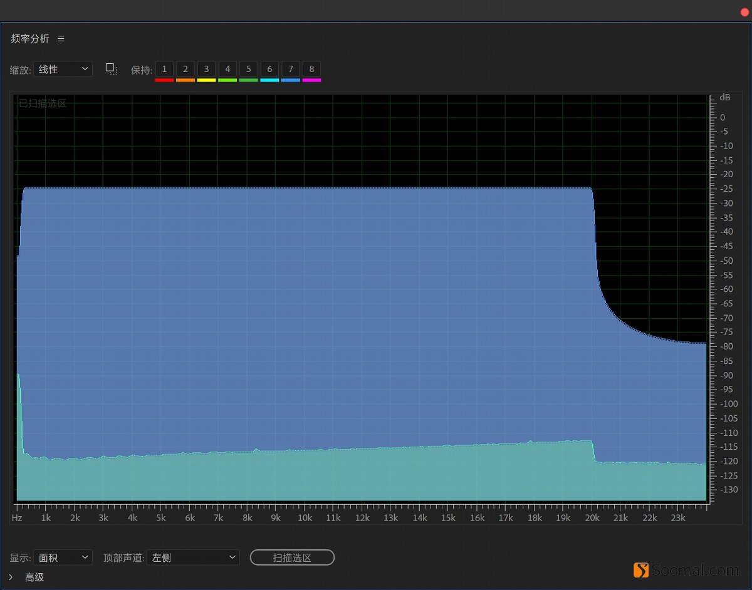The height and width of the screenshot is (590, 752).
Task: Expand the 高级 advanced section
Action: pyautogui.click(x=11, y=577)
